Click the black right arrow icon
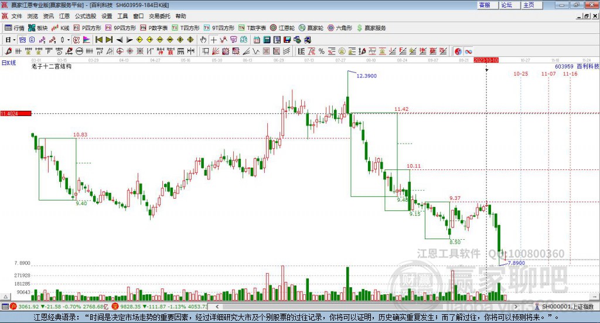Viewport: 600px width, 323px height. pos(129,40)
